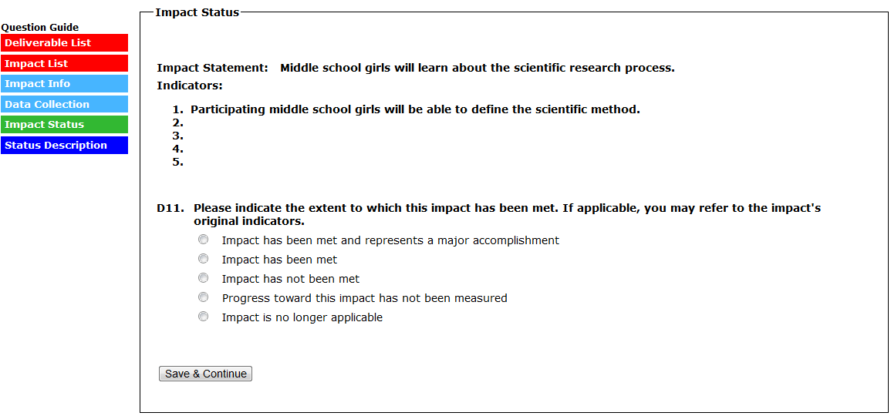Click the 'Impact has not been met' label text
The image size is (891, 416).
[x=290, y=279]
